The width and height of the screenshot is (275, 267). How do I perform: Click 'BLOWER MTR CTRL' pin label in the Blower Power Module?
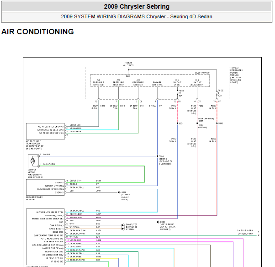tap(54, 186)
